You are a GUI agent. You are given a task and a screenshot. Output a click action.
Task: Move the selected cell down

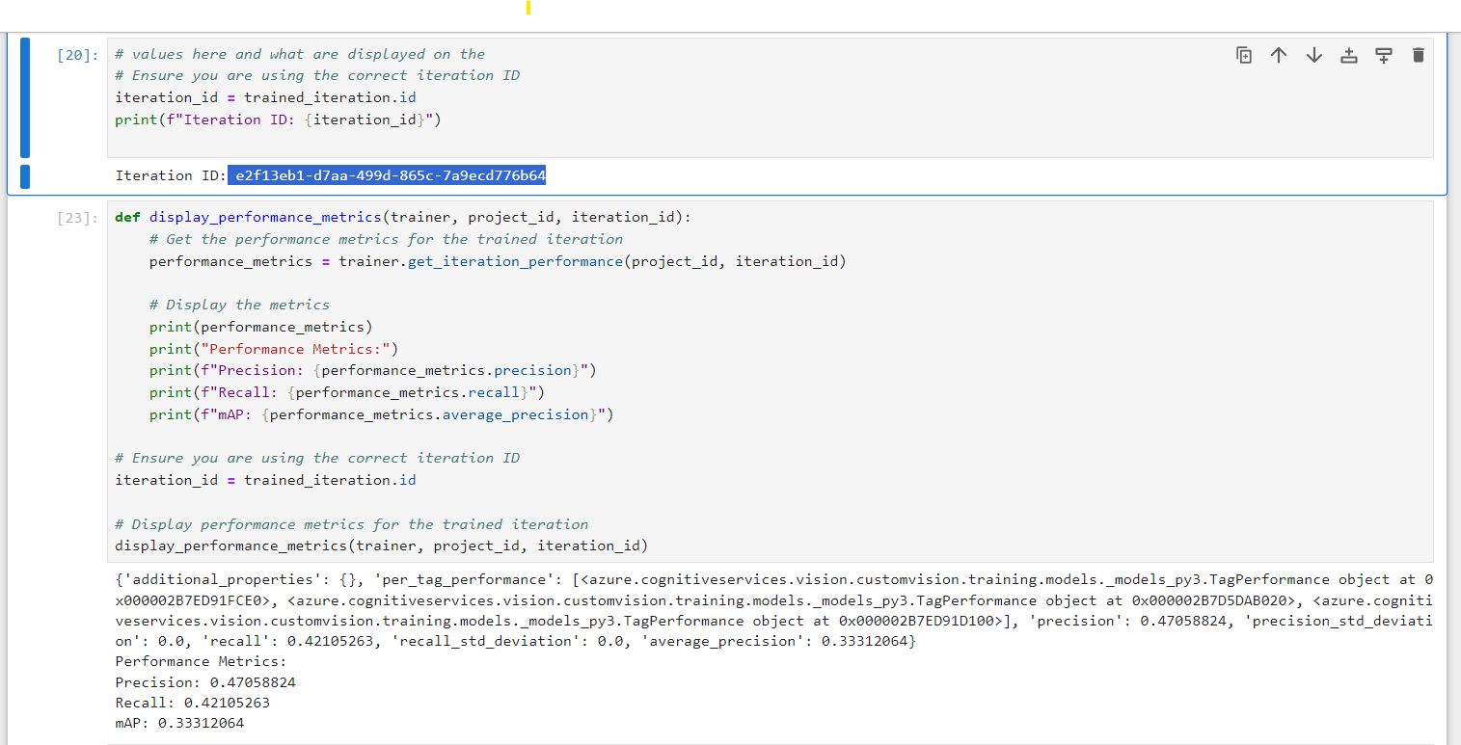tap(1313, 55)
